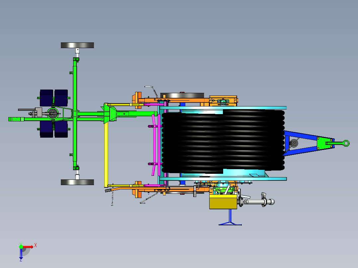Select the upper gray cart wheel
This screenshot has width=358, height=268.
coord(77,45)
